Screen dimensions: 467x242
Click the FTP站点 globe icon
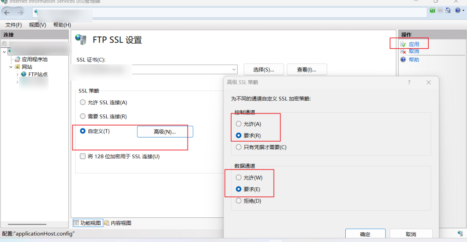click(24, 74)
